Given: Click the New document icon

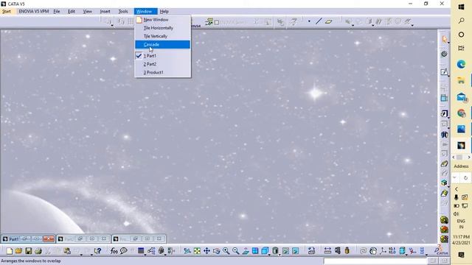Looking at the screenshot, I should (x=10, y=251).
